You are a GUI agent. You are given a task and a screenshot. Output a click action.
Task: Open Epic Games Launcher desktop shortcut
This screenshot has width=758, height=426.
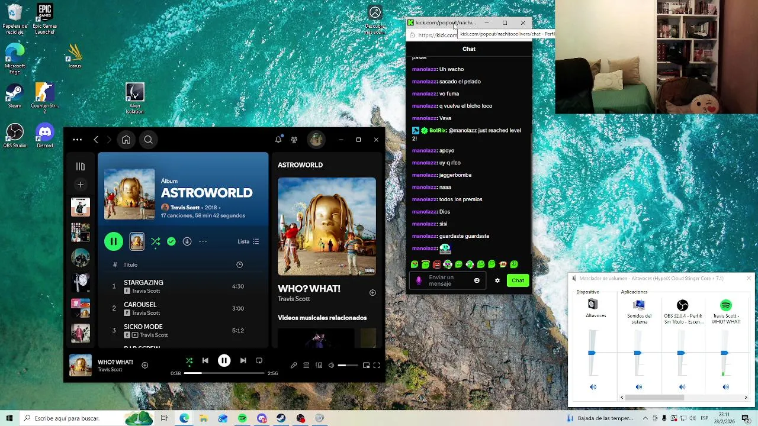[45, 19]
